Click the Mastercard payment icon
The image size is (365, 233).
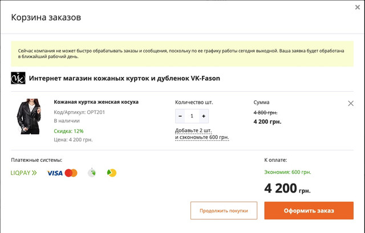point(71,173)
